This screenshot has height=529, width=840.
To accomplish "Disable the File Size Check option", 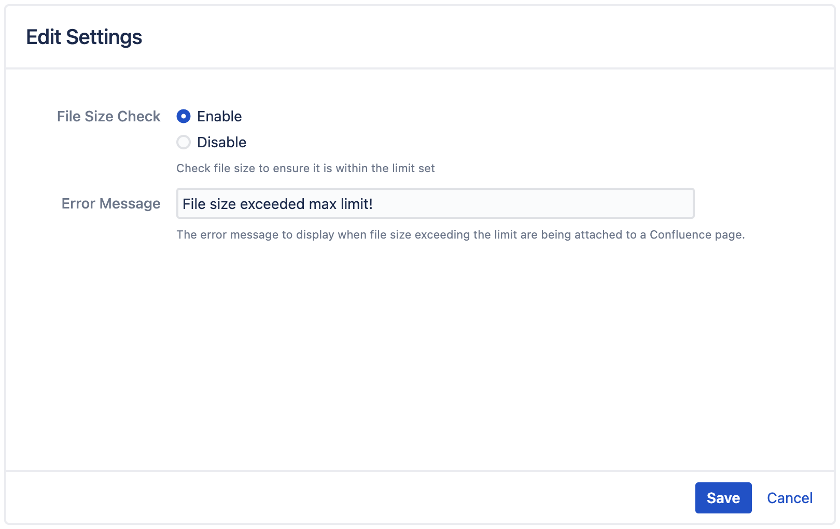I will [x=184, y=142].
